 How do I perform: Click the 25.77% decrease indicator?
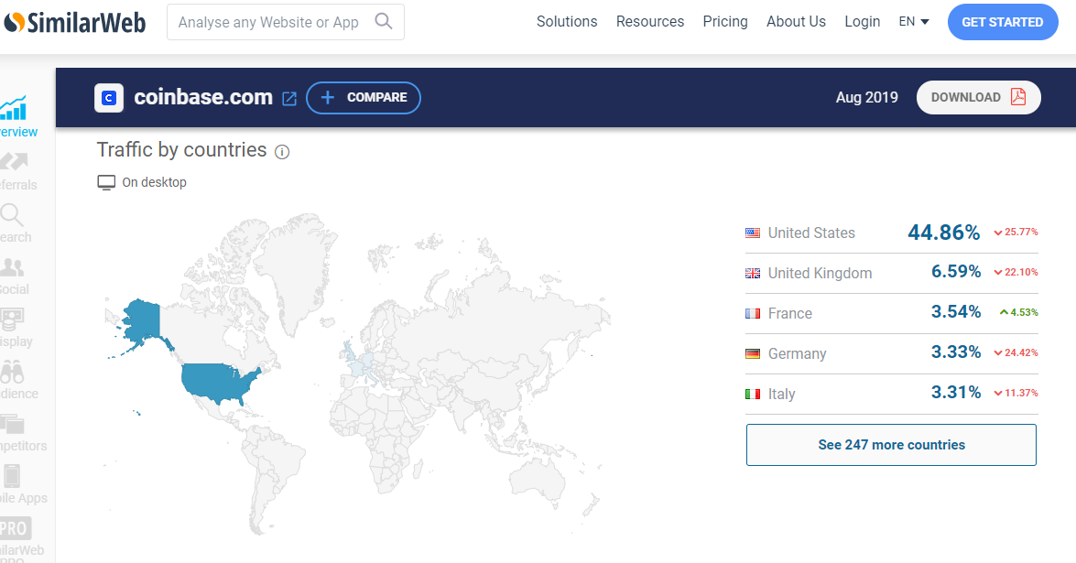[1016, 233]
